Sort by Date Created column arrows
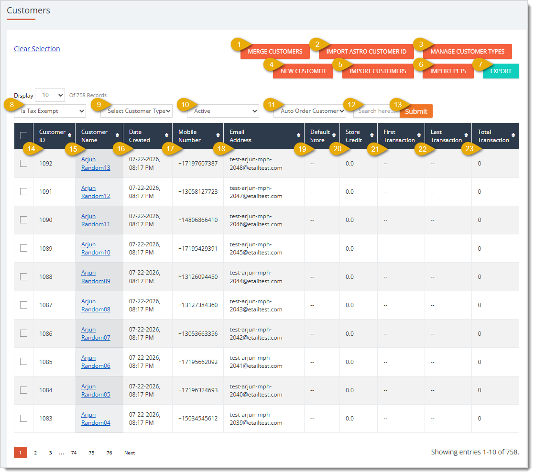This screenshot has width=535, height=475. coord(166,136)
